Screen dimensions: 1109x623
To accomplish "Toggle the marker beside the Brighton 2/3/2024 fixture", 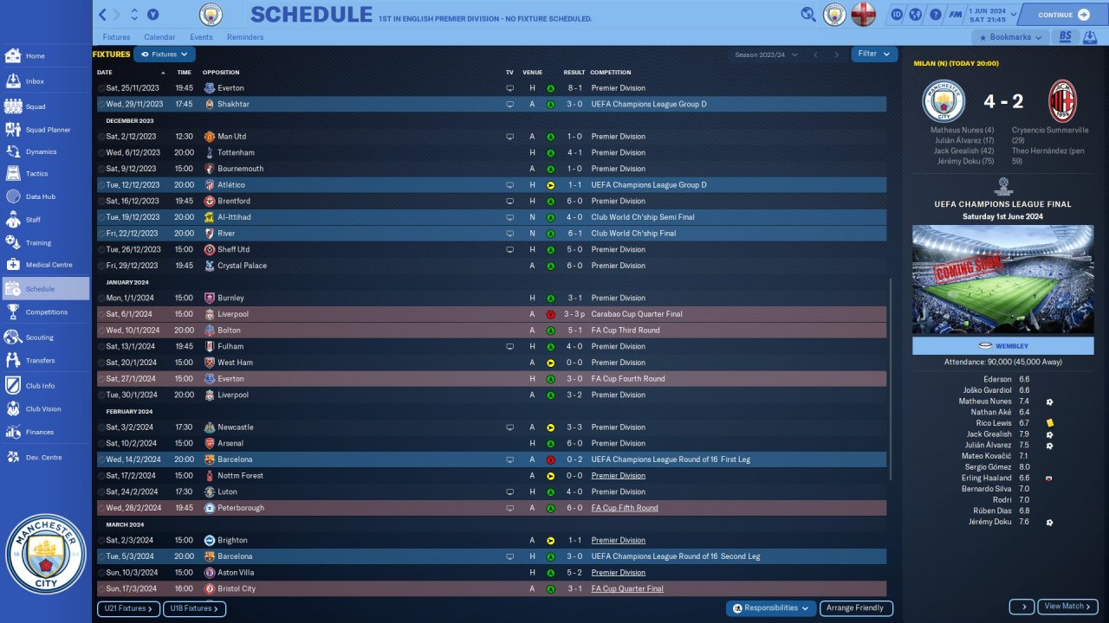I will pyautogui.click(x=101, y=540).
